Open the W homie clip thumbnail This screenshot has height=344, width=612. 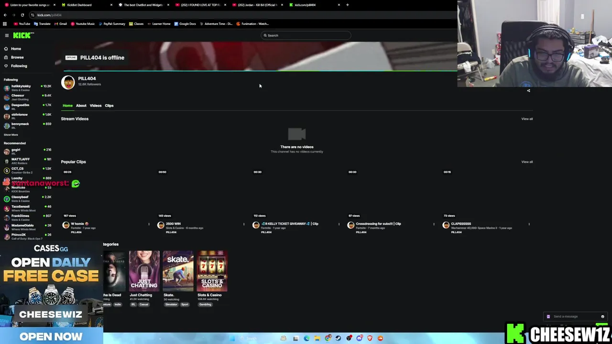(107, 193)
